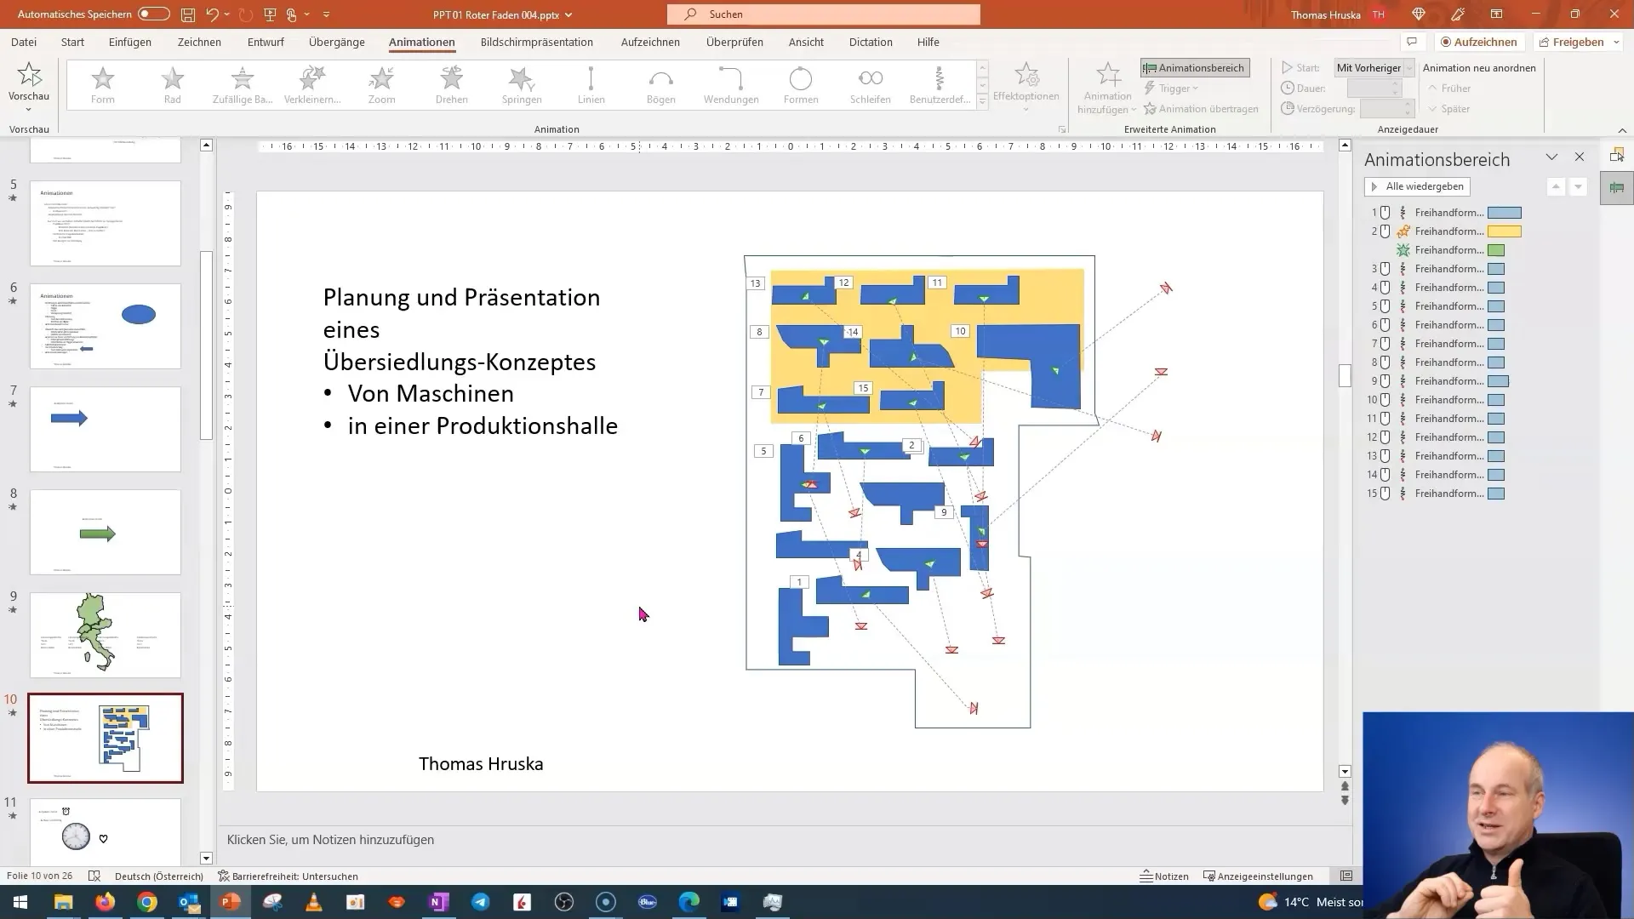
Task: Choose the Zufällige Balken animation
Action: tap(243, 85)
